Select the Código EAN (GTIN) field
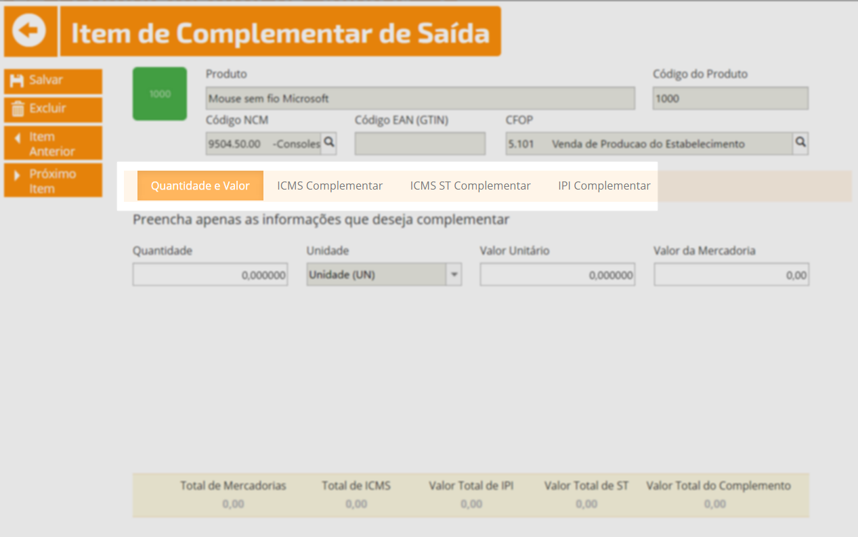 tap(420, 144)
